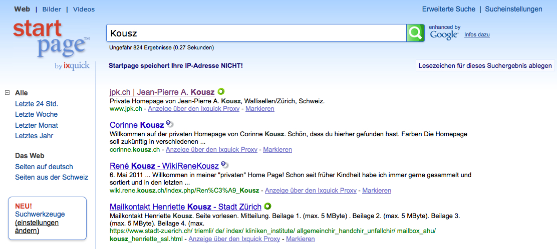Switch to the Bilder tab
Viewport: 557px width, 249px height.
click(52, 9)
